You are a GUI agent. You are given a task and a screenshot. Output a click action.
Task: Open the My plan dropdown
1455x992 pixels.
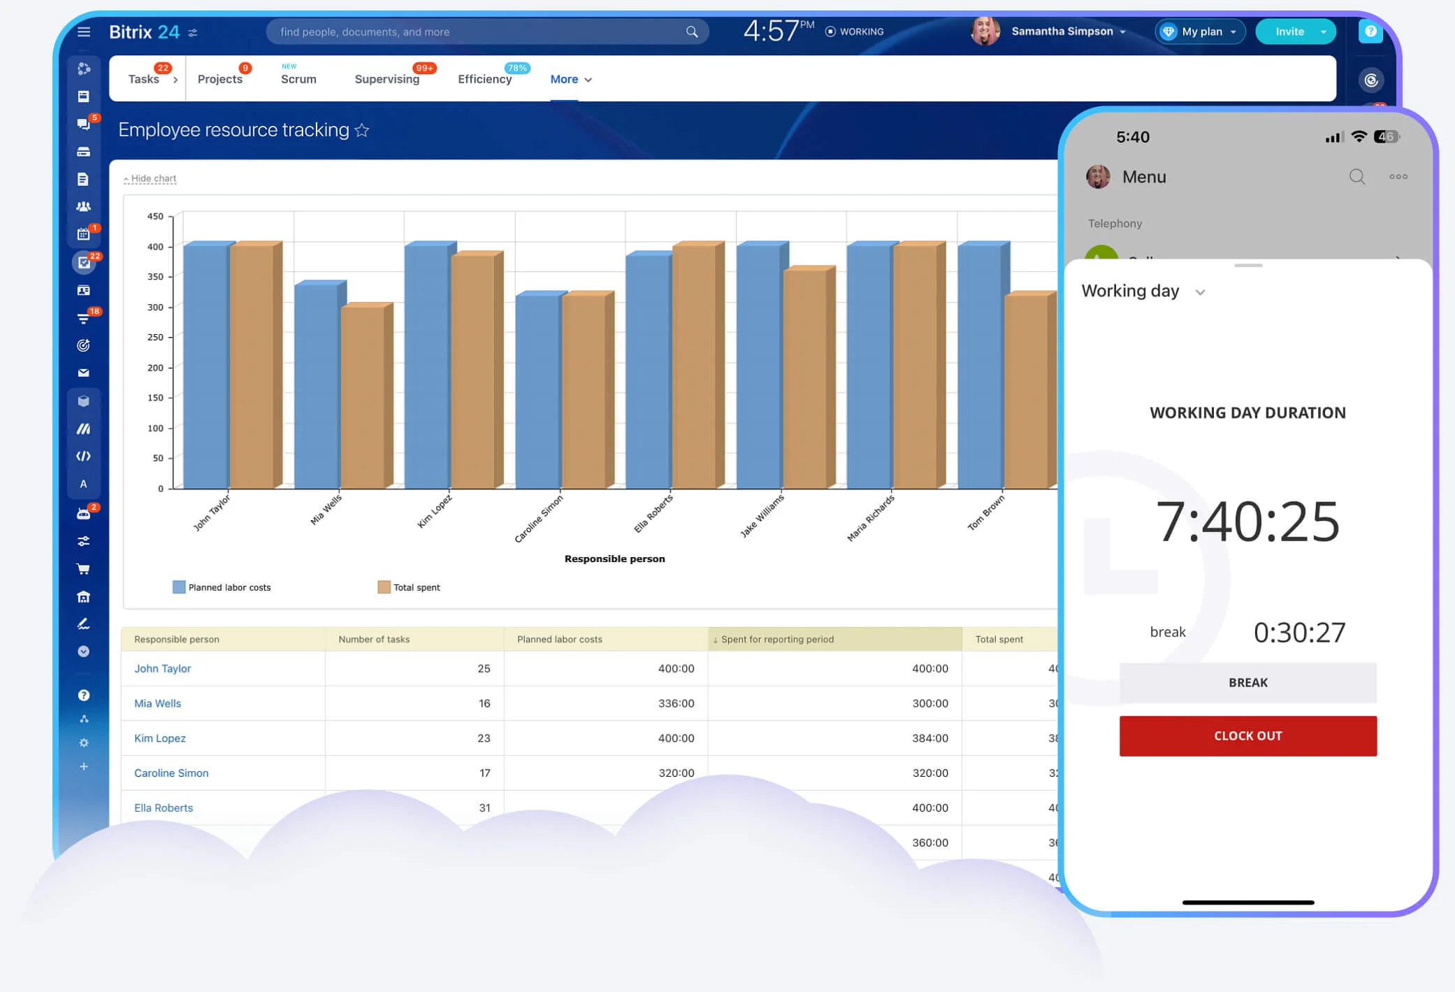pyautogui.click(x=1201, y=31)
